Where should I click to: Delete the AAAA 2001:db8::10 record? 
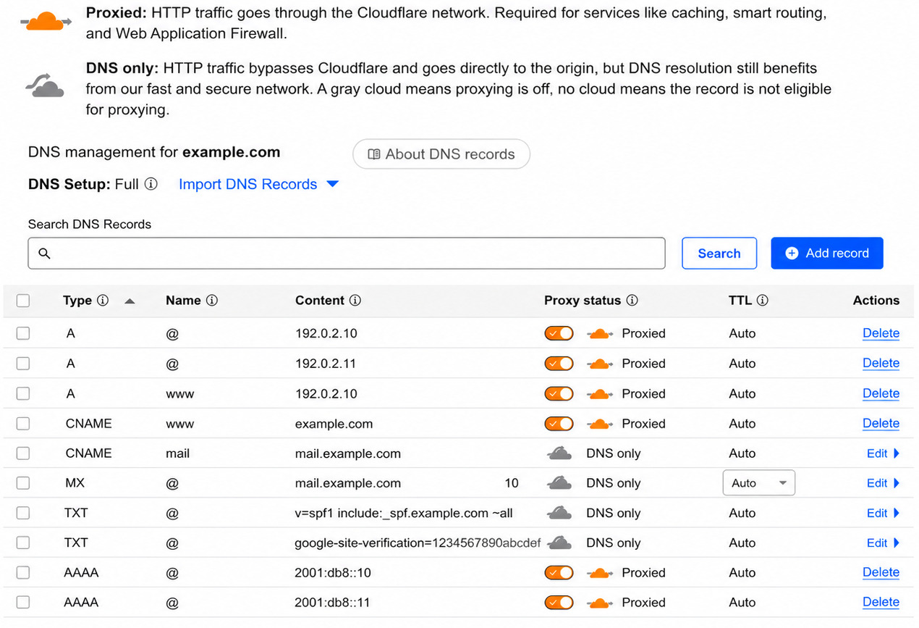click(881, 573)
